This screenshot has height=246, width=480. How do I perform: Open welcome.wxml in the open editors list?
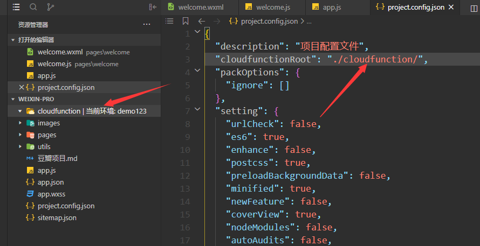(84, 52)
